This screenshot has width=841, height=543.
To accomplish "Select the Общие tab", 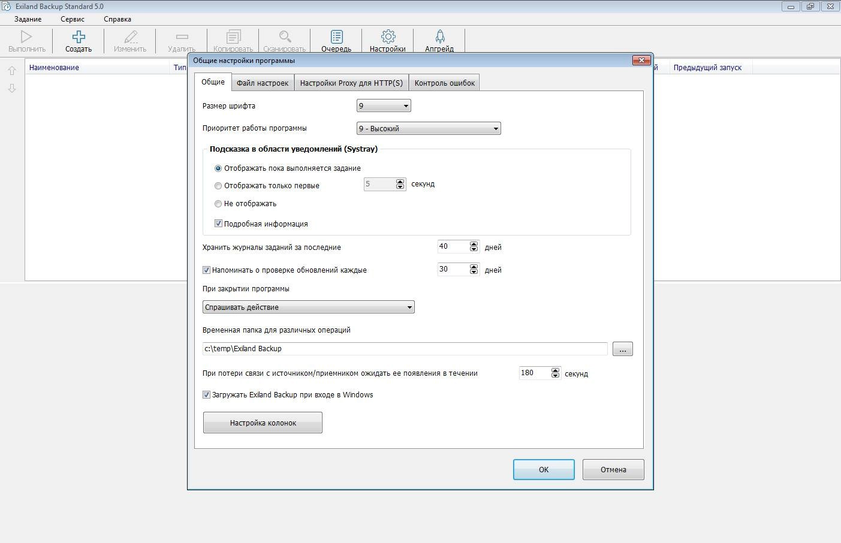I will point(213,82).
